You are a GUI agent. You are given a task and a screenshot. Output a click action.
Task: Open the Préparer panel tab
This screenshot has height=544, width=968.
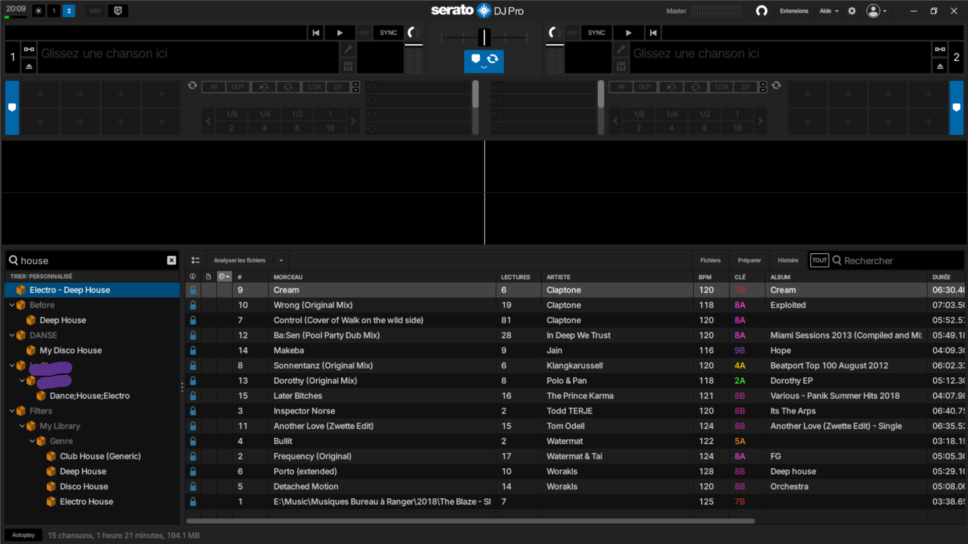pyautogui.click(x=749, y=260)
